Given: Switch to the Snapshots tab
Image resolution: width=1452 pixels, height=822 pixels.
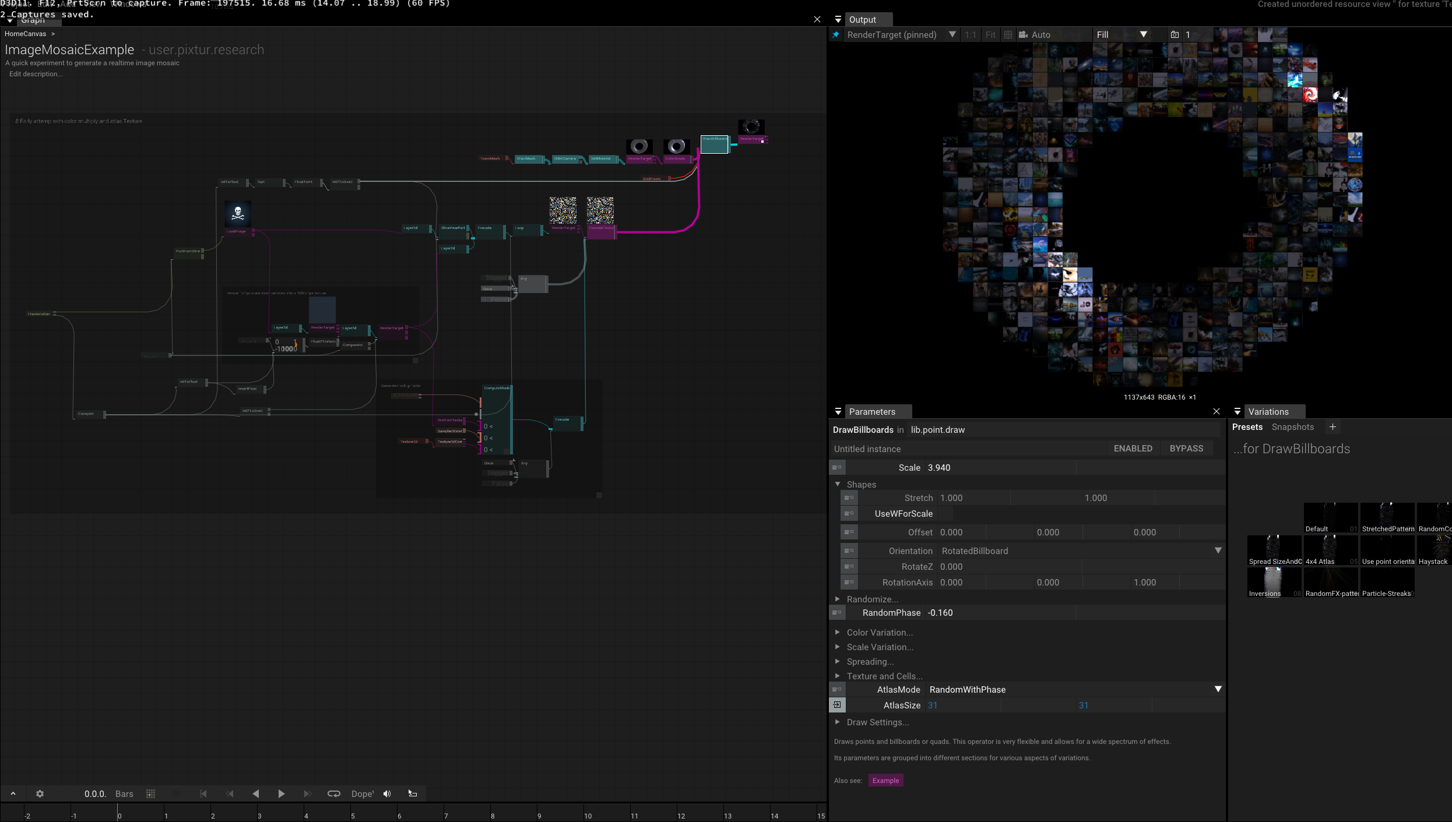Looking at the screenshot, I should click(x=1293, y=427).
